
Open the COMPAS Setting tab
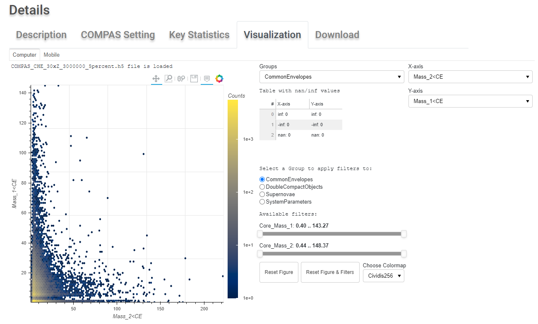118,35
